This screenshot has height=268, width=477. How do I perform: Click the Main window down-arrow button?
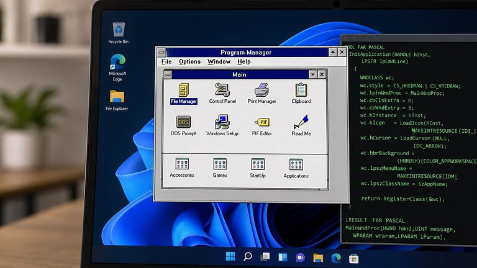point(313,74)
